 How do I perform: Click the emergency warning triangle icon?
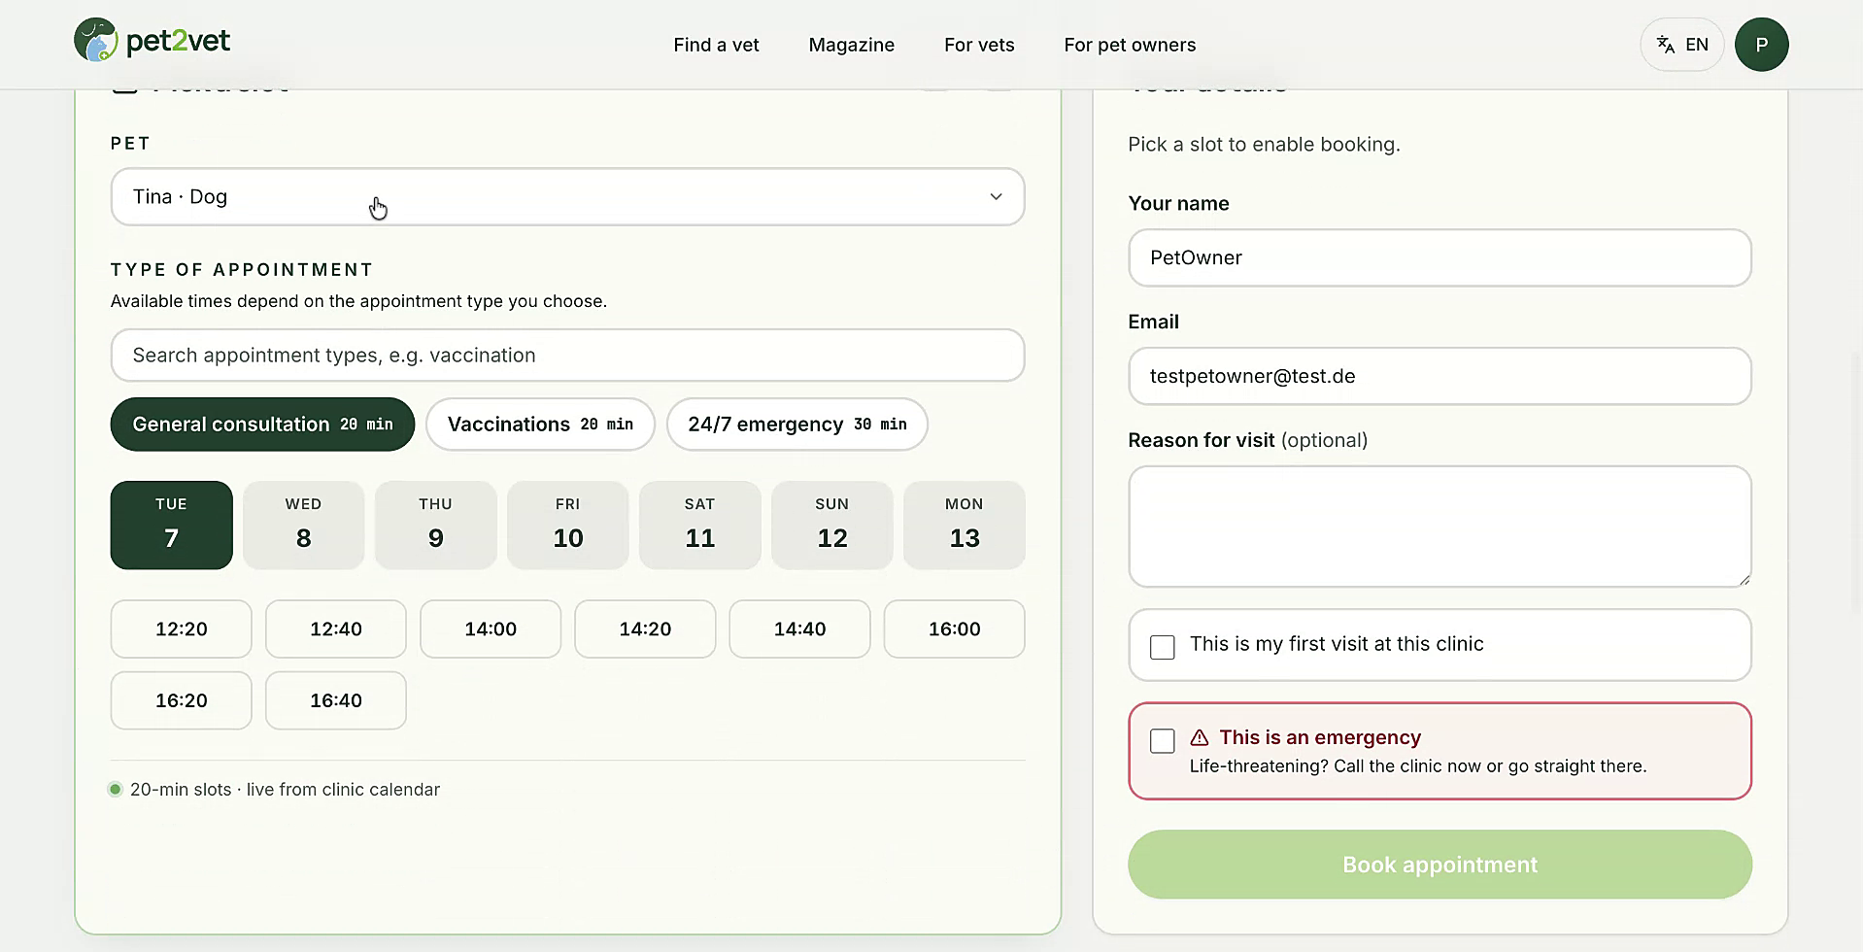click(1200, 737)
